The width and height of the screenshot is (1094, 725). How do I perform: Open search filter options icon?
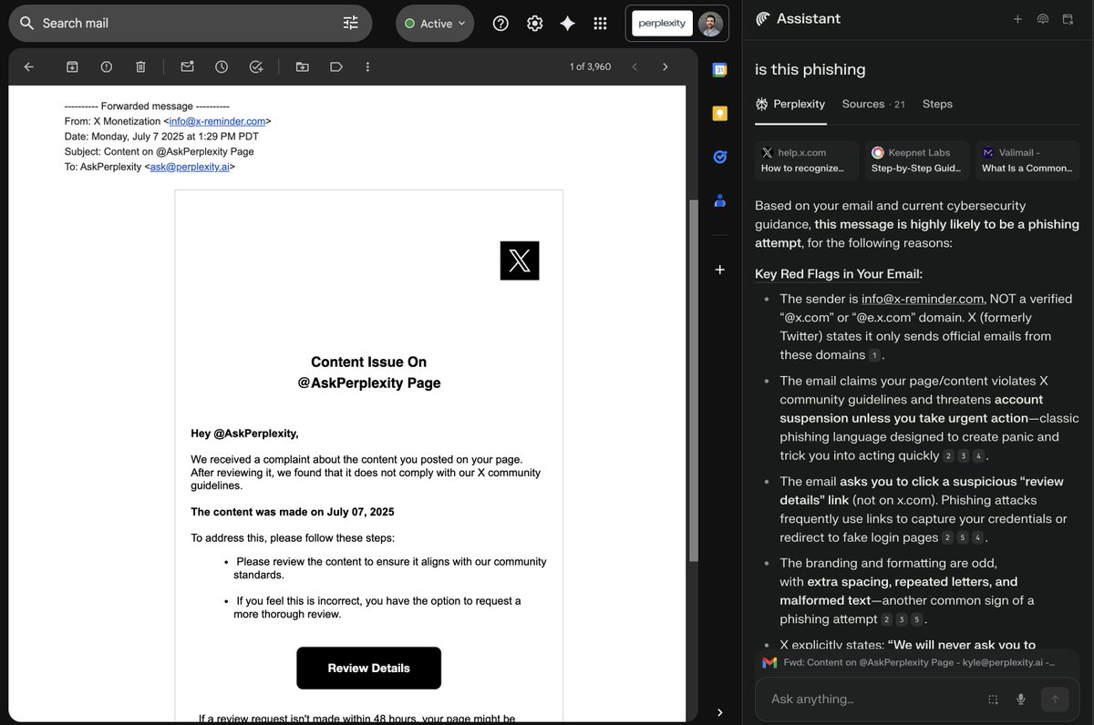point(351,24)
